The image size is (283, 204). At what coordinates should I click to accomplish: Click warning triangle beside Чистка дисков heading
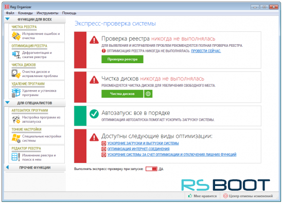(94, 80)
